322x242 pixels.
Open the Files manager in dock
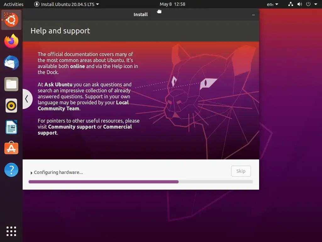point(11,84)
